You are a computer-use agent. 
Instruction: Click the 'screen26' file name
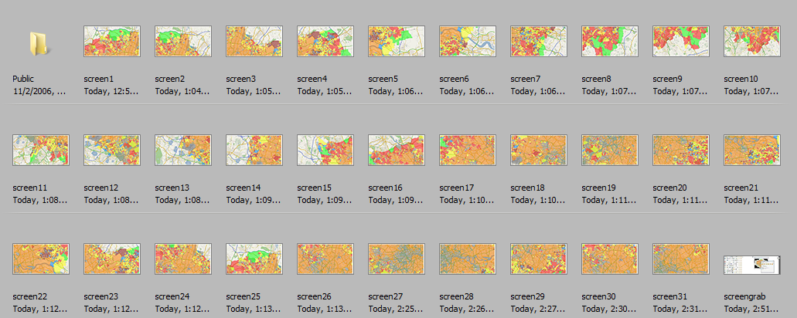point(314,296)
